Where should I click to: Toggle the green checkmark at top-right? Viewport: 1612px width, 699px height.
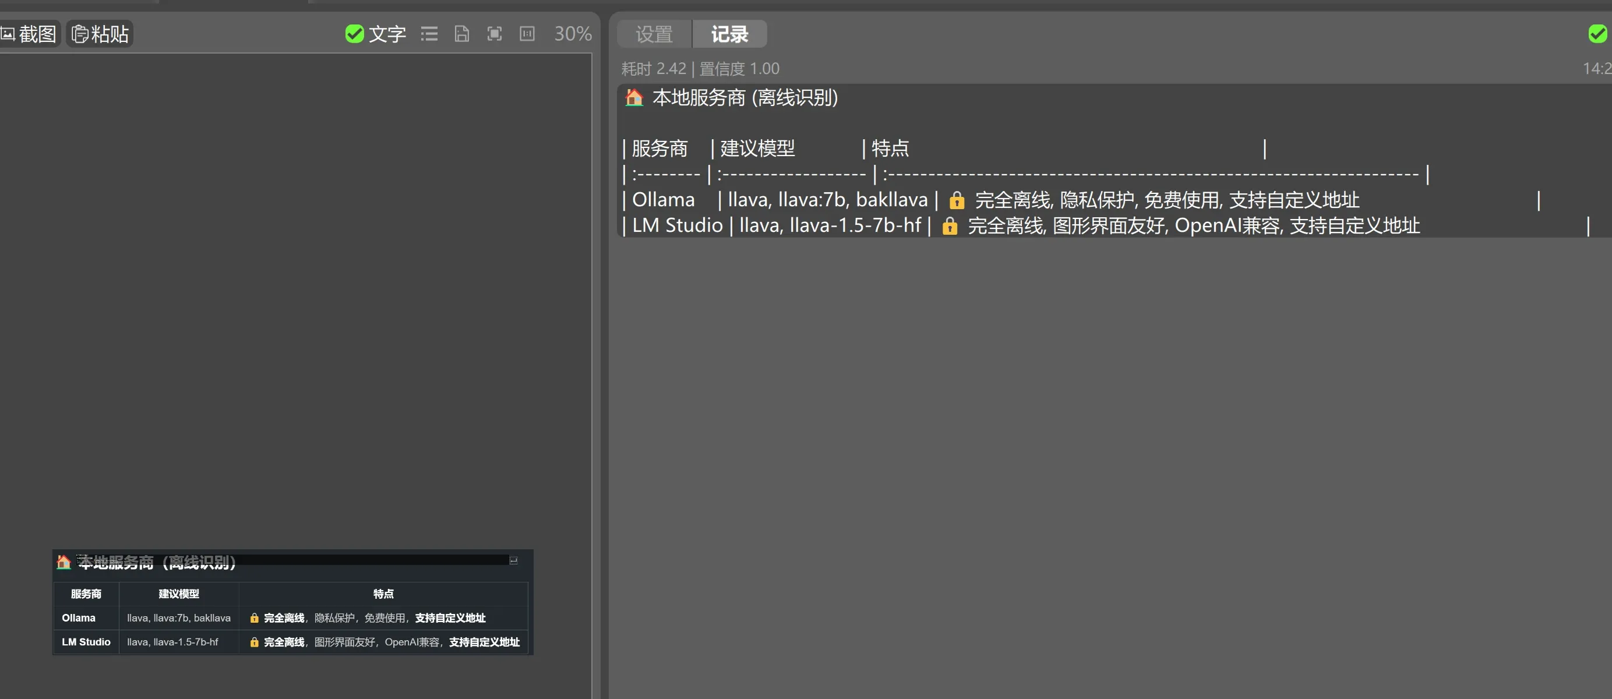coord(1597,34)
